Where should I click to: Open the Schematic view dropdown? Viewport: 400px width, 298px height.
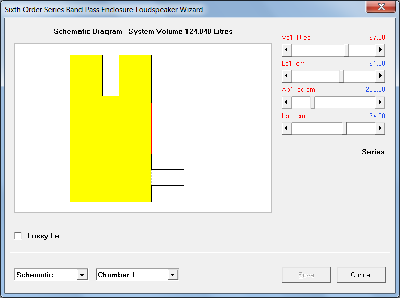click(82, 275)
